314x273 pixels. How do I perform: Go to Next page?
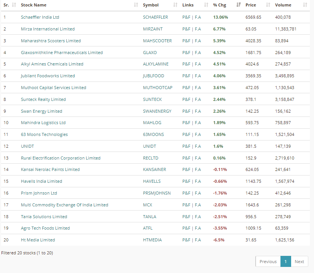click(300, 262)
